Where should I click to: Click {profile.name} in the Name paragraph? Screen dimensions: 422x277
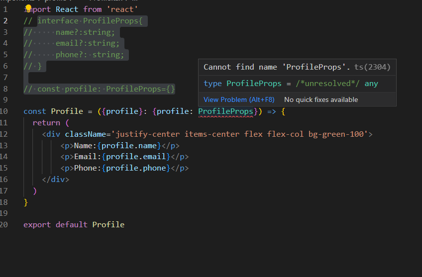[x=129, y=146]
